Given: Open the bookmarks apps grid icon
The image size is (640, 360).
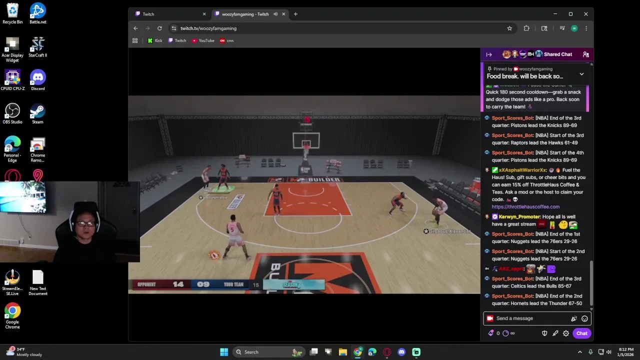Looking at the screenshot, I should (x=135, y=40).
